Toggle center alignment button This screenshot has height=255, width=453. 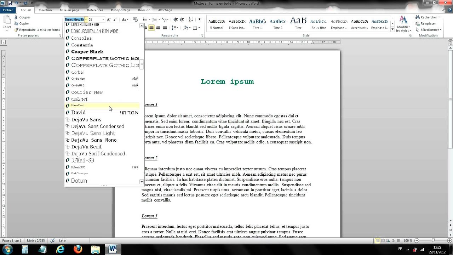151,28
